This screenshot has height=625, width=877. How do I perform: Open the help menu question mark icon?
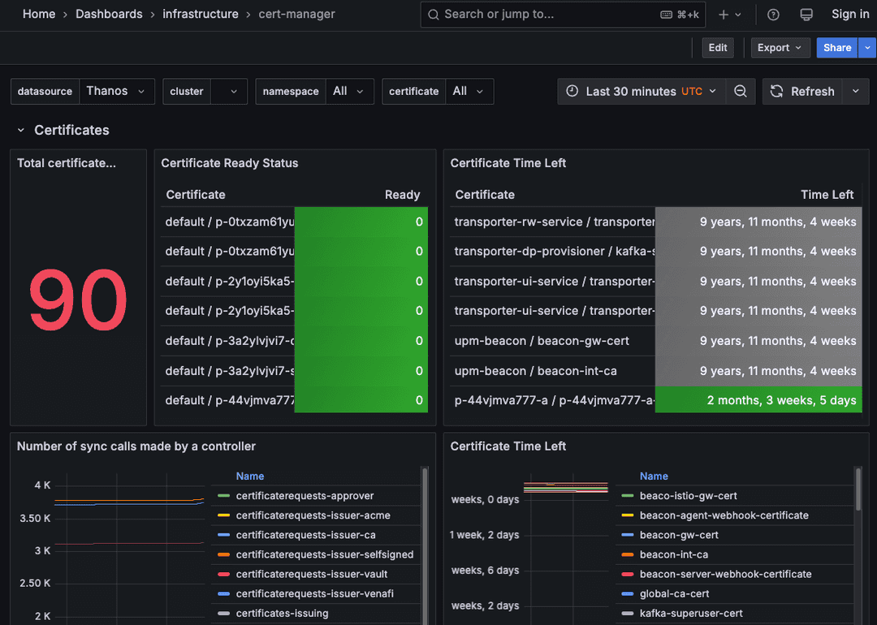coord(772,14)
